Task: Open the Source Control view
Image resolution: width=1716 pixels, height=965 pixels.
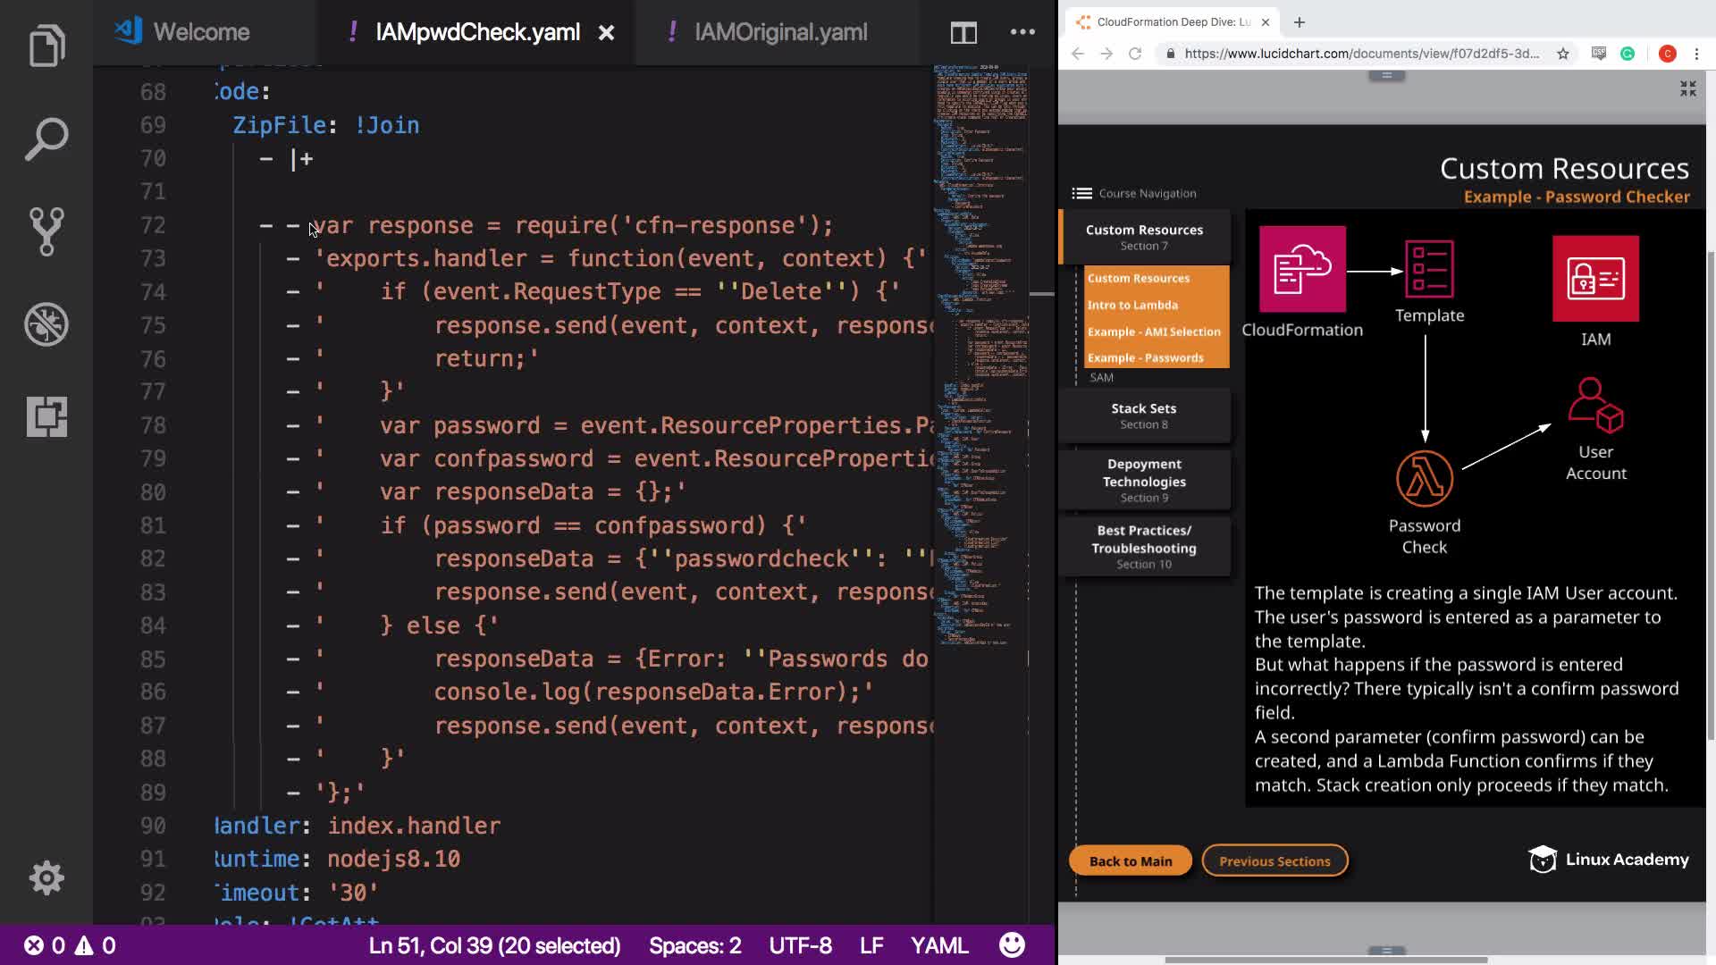Action: (x=46, y=231)
